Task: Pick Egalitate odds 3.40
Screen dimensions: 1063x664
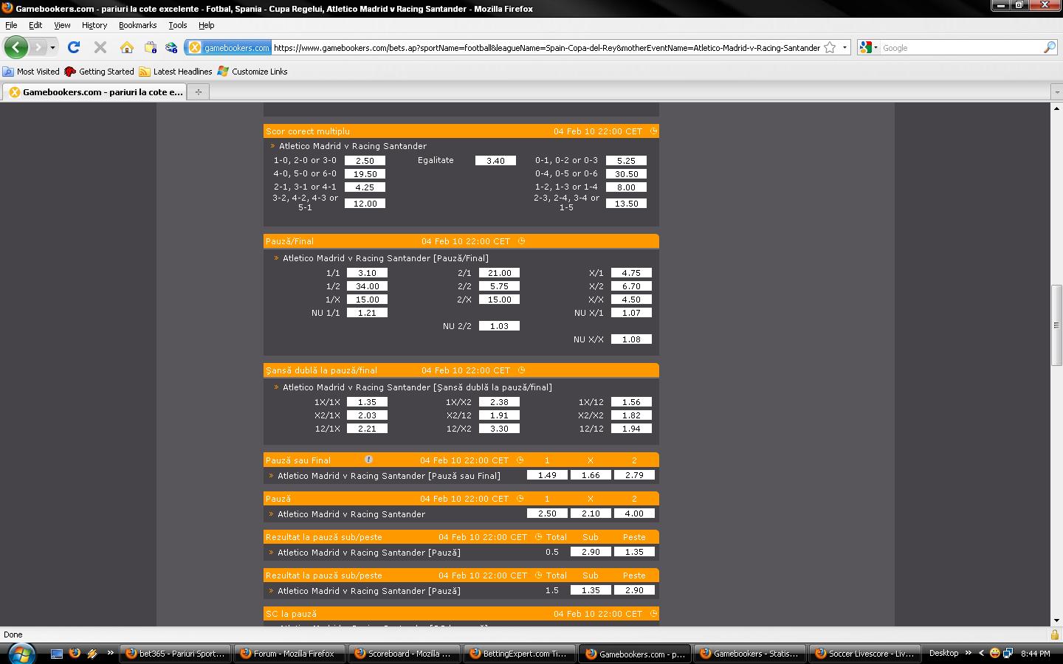Action: 495,160
